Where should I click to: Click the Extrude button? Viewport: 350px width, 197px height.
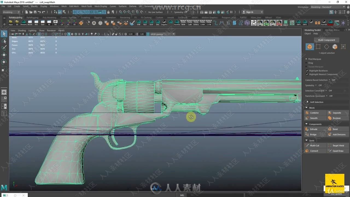[316, 129]
